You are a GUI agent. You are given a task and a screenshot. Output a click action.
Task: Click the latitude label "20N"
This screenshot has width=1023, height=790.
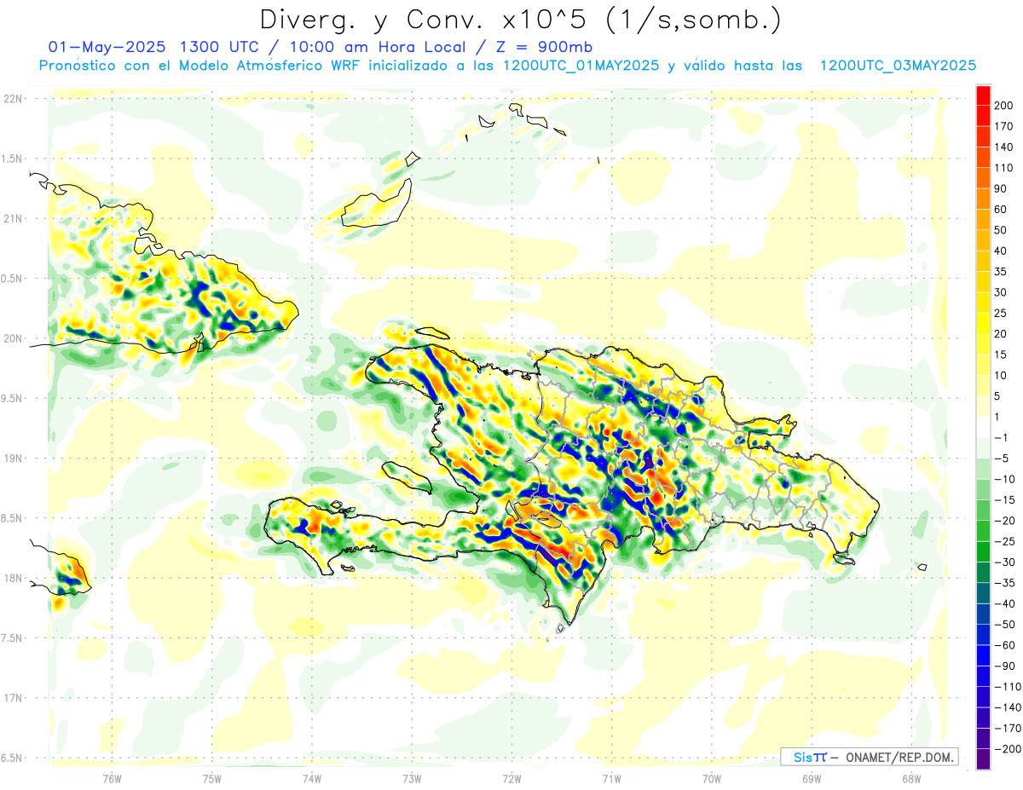pos(12,338)
